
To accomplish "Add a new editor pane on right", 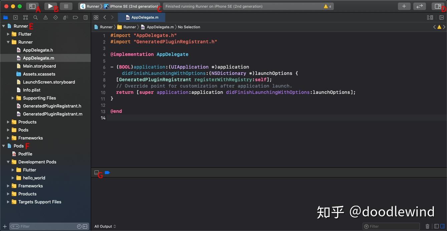I will coord(441,17).
